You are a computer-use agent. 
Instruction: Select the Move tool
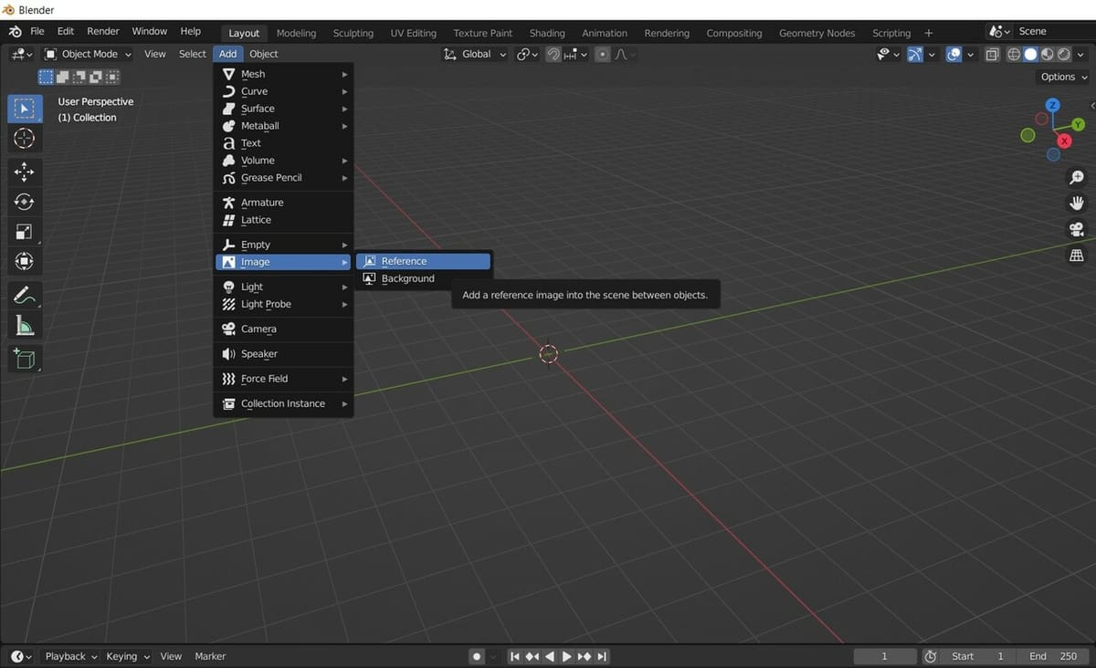click(x=25, y=172)
